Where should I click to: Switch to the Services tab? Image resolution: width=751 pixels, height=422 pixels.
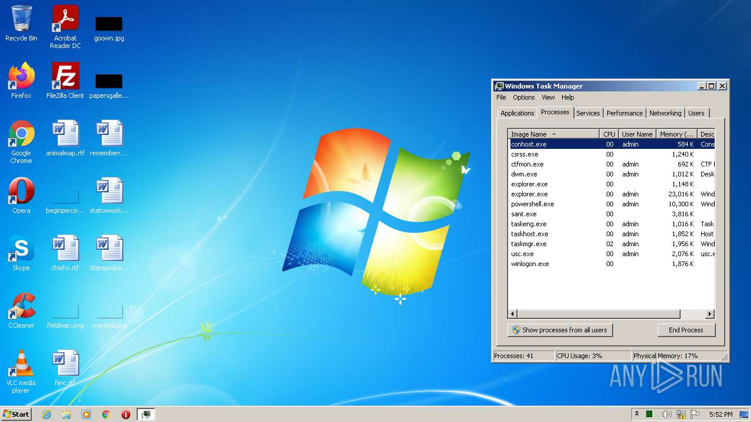pyautogui.click(x=587, y=113)
